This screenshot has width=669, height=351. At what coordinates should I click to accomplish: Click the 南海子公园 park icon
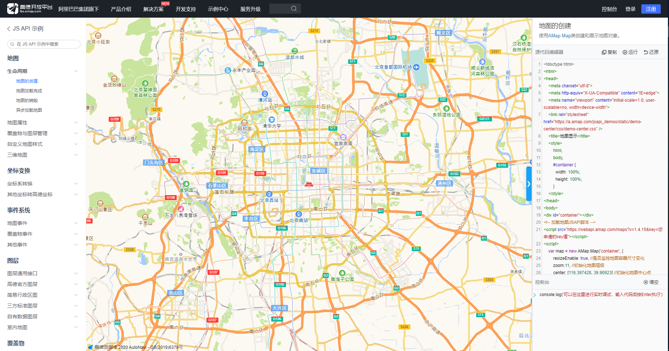tap(342, 273)
